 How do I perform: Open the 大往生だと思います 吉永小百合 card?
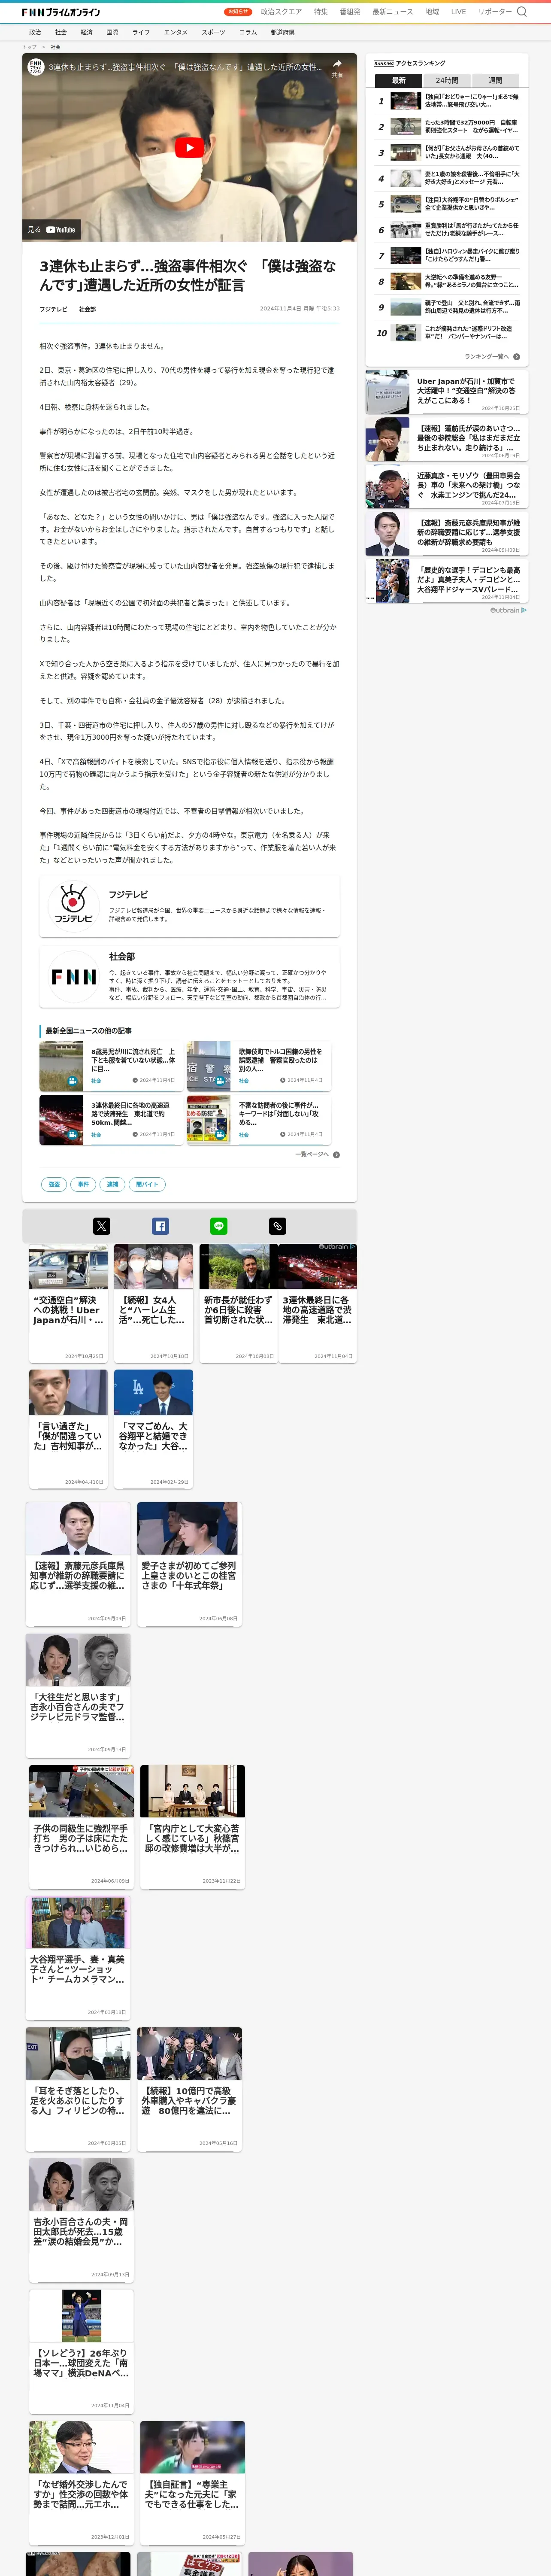pyautogui.click(x=78, y=1695)
